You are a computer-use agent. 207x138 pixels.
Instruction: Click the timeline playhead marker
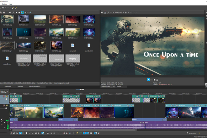point(15,94)
